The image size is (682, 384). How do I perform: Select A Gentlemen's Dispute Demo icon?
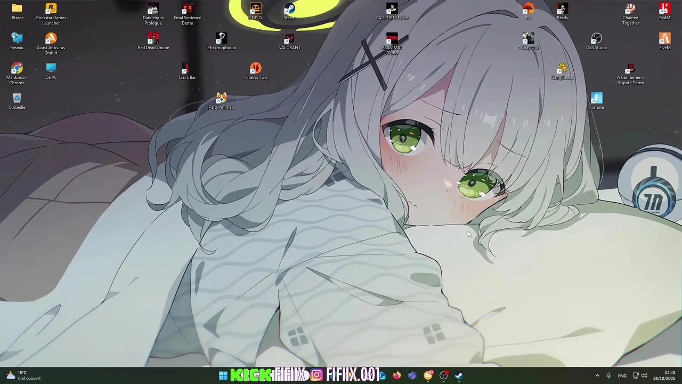point(631,74)
